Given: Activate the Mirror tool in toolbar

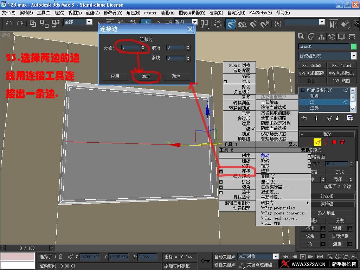Looking at the screenshot, I should 333,24.
